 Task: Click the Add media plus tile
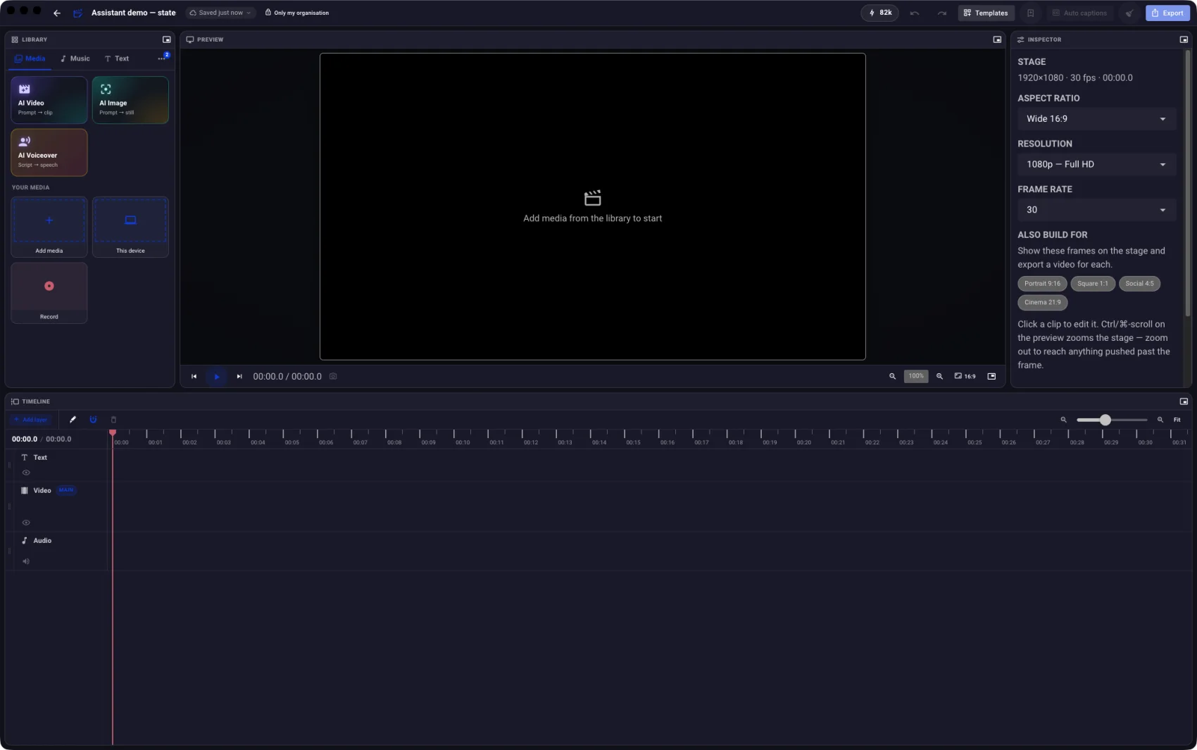point(49,227)
